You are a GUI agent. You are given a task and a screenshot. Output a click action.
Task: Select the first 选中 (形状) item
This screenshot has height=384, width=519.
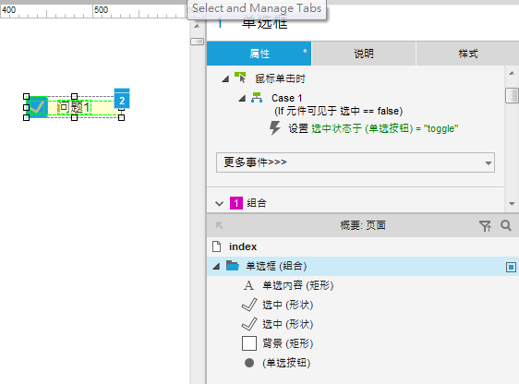coord(287,305)
